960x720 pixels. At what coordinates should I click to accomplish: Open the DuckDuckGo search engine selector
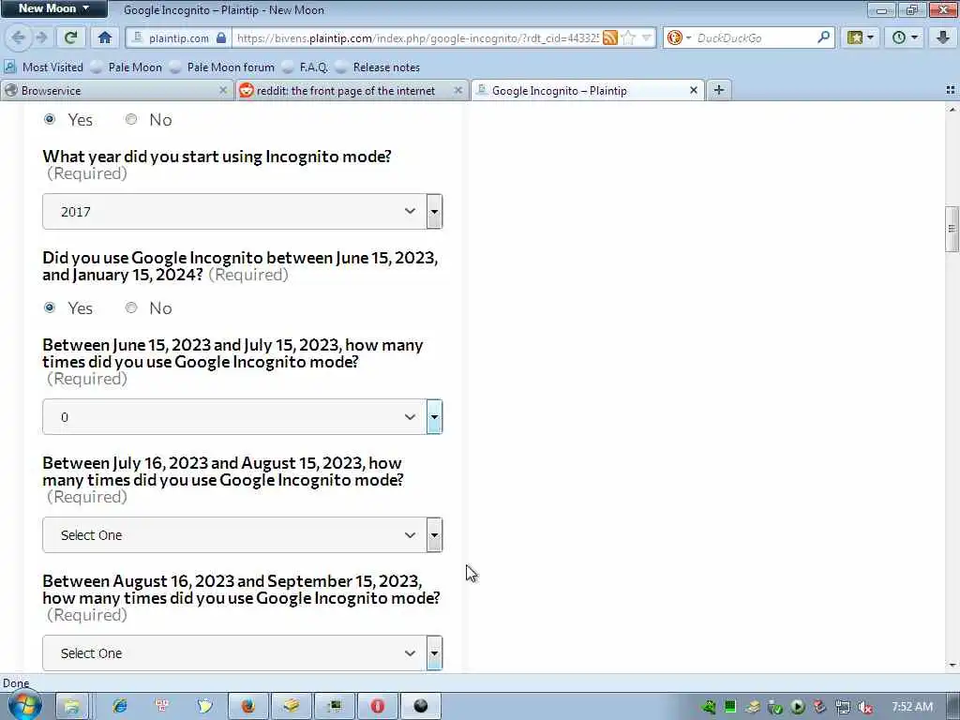tap(679, 37)
